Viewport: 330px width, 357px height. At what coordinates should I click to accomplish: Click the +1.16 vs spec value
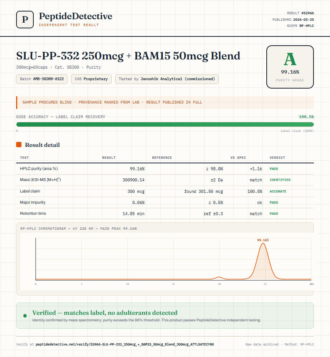point(256,169)
